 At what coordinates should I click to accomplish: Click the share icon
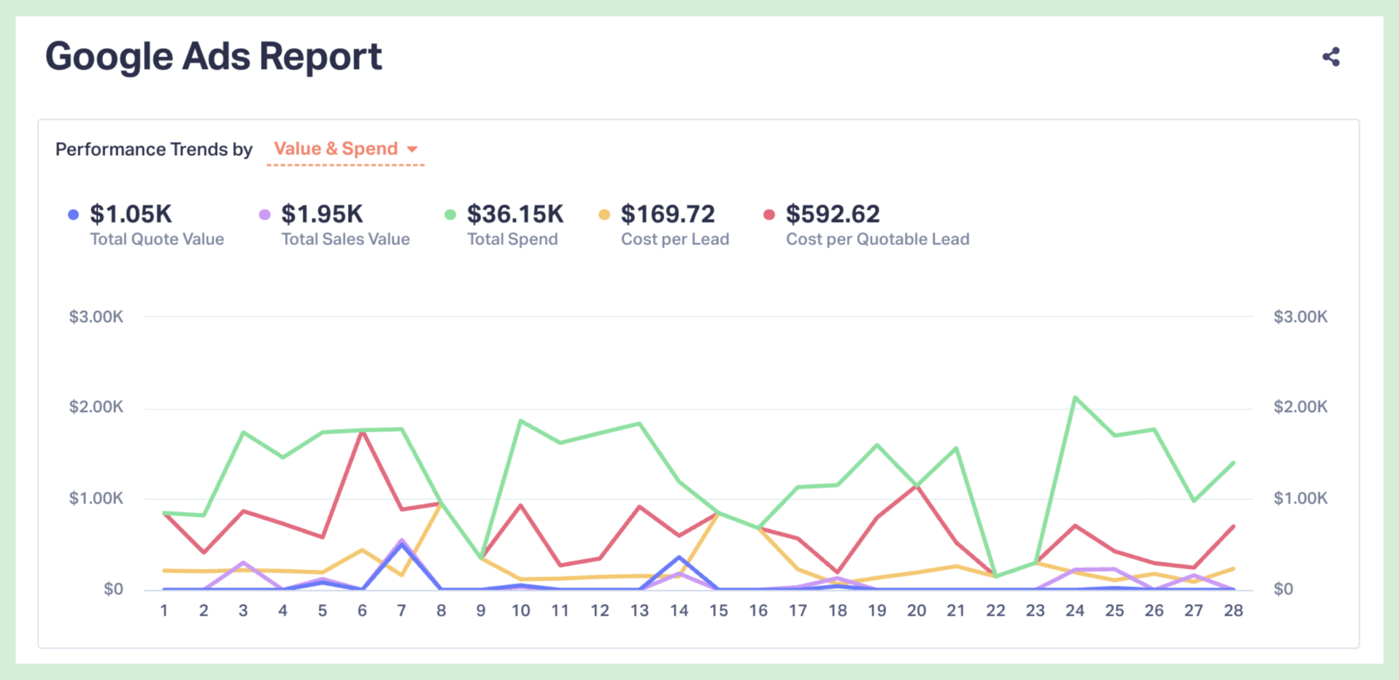pos(1331,57)
